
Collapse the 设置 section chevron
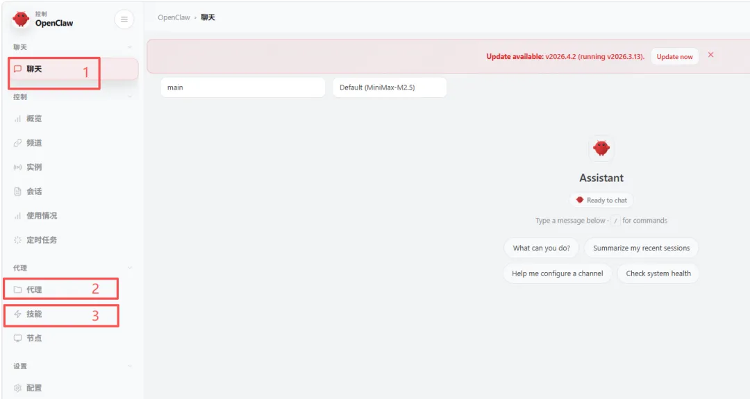click(x=130, y=366)
